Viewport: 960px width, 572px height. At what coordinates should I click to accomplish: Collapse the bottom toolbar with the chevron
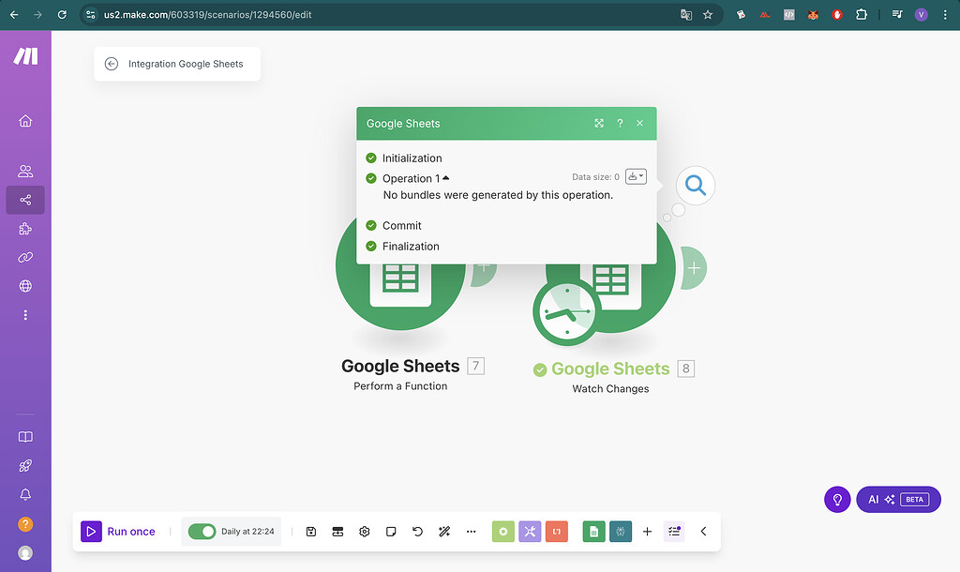pyautogui.click(x=704, y=531)
